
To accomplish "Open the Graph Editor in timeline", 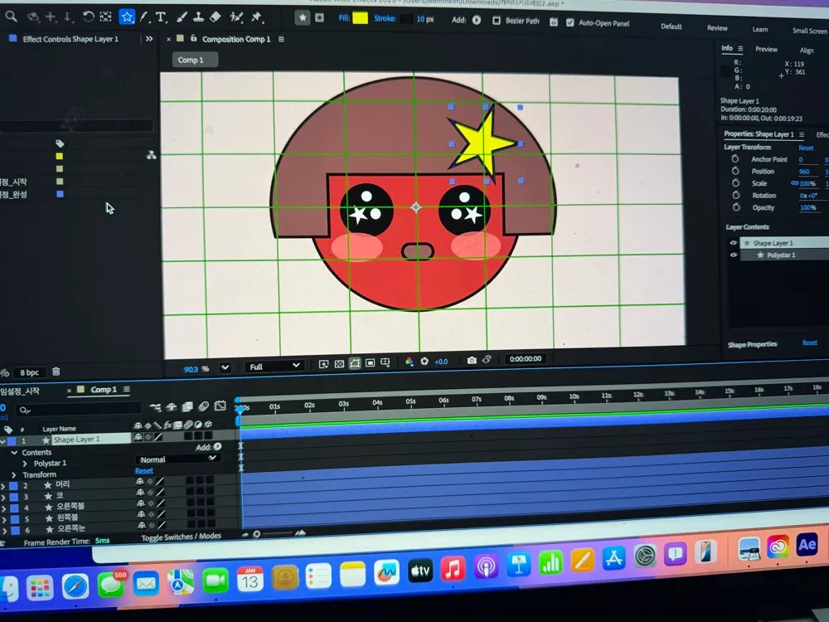I will (x=221, y=406).
